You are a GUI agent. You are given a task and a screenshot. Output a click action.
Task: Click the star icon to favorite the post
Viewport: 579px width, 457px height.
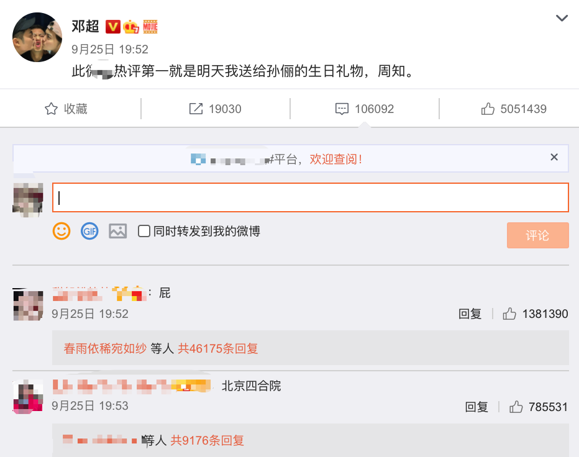pos(51,109)
